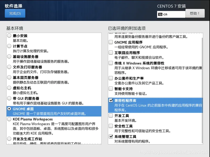Image resolution: width=210 pixels, height=157 pixels.
Task: Choose 基本网页服务器 radio option
Action: pyautogui.click(x=9, y=78)
